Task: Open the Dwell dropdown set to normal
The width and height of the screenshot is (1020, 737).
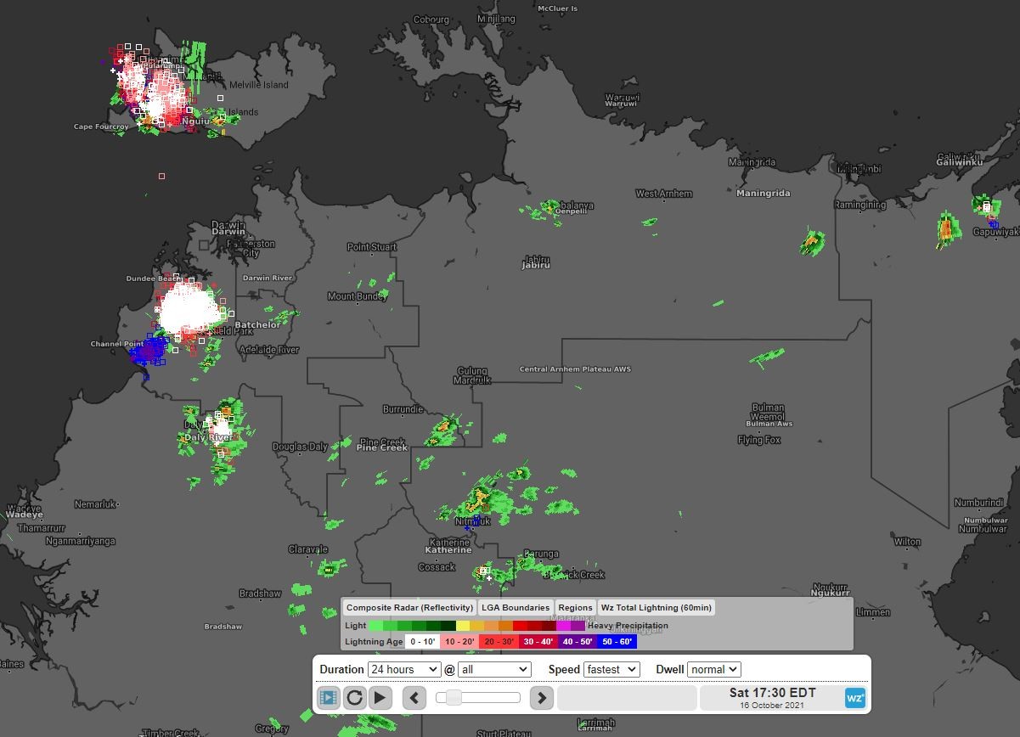Action: (x=713, y=670)
